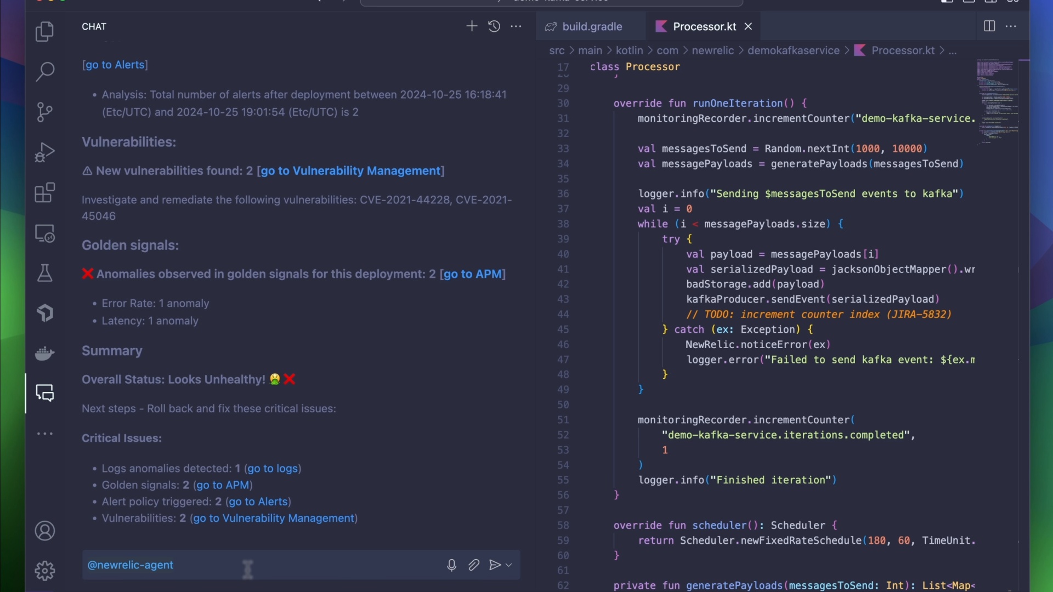Open Vulnerability Management link under Critical Issues
Image resolution: width=1053 pixels, height=592 pixels.
coord(274,518)
